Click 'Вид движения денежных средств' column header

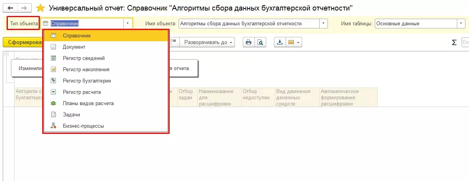297,97
